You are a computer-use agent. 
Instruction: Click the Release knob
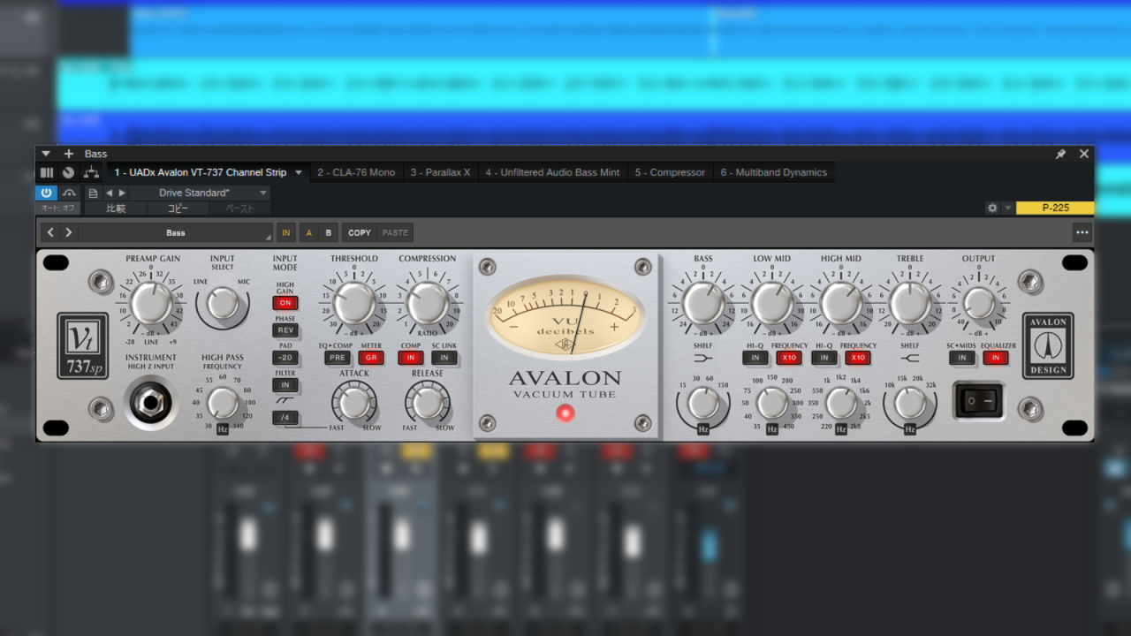pos(427,404)
